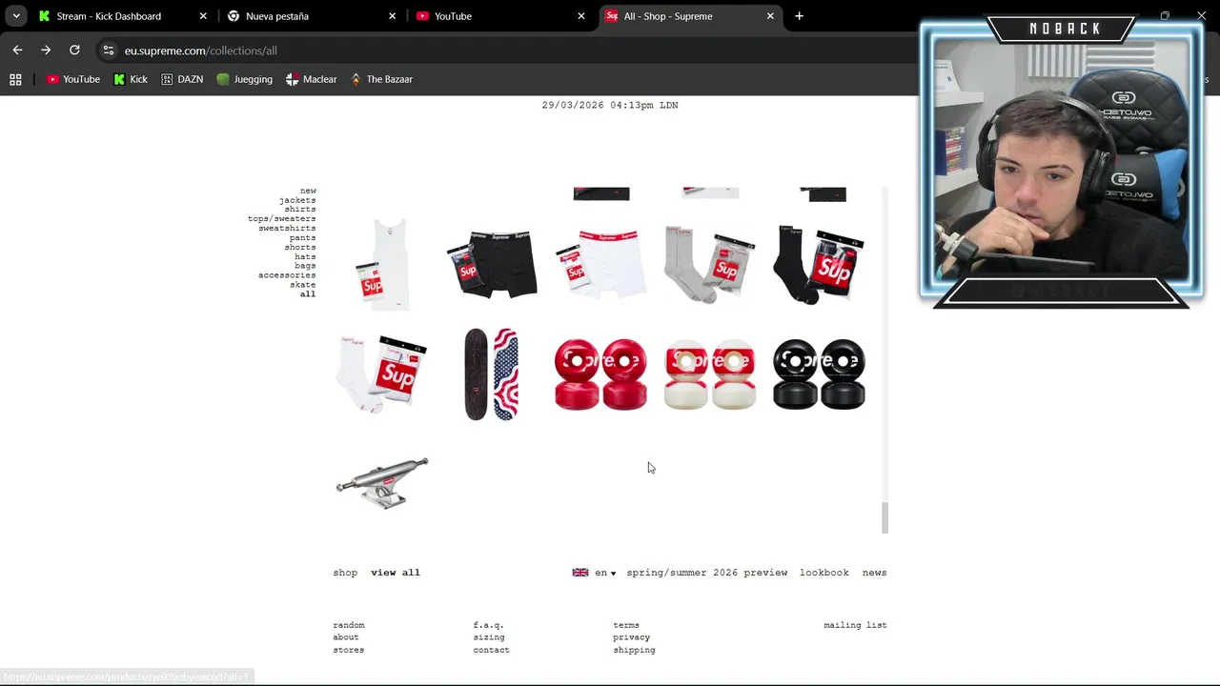Filter by new category

coord(308,191)
